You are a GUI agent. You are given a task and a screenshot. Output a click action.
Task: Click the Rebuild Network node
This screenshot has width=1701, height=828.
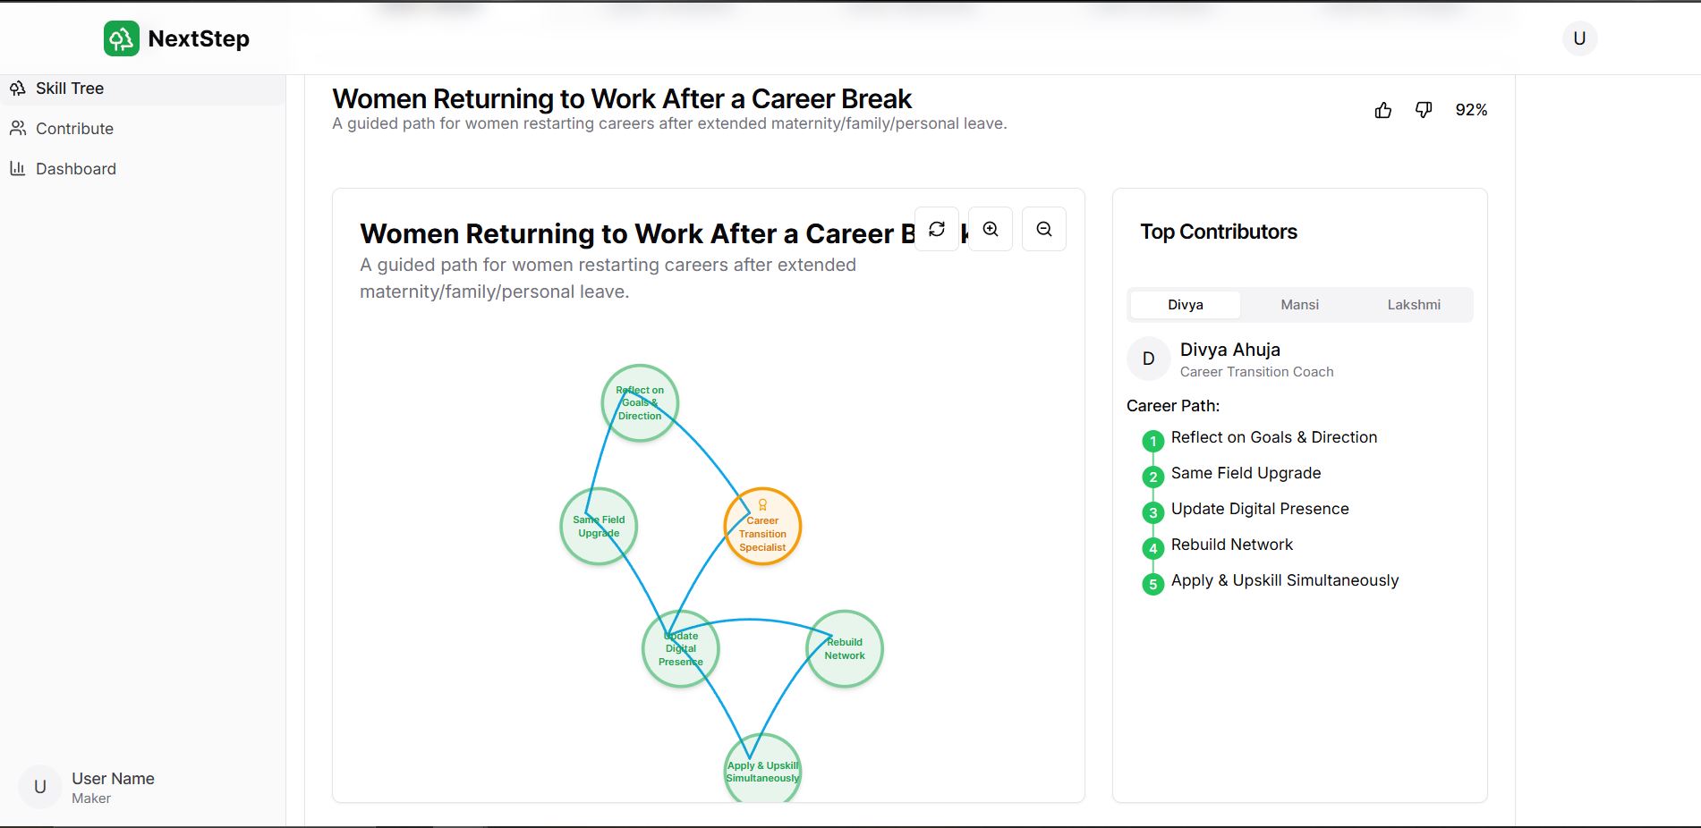[845, 649]
